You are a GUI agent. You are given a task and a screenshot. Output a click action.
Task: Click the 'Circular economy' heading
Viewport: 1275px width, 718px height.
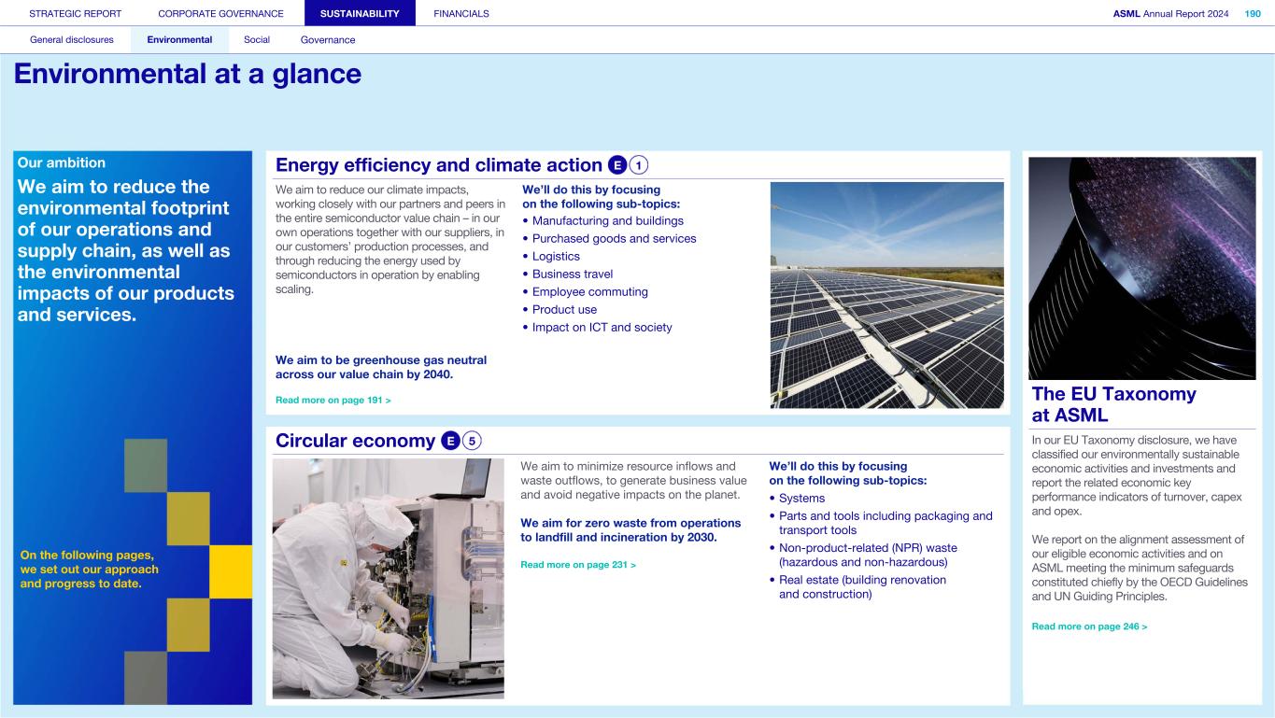click(x=356, y=441)
